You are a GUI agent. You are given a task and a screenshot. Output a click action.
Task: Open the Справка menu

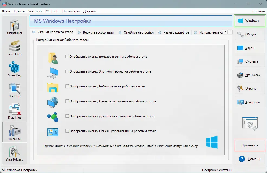(258, 11)
